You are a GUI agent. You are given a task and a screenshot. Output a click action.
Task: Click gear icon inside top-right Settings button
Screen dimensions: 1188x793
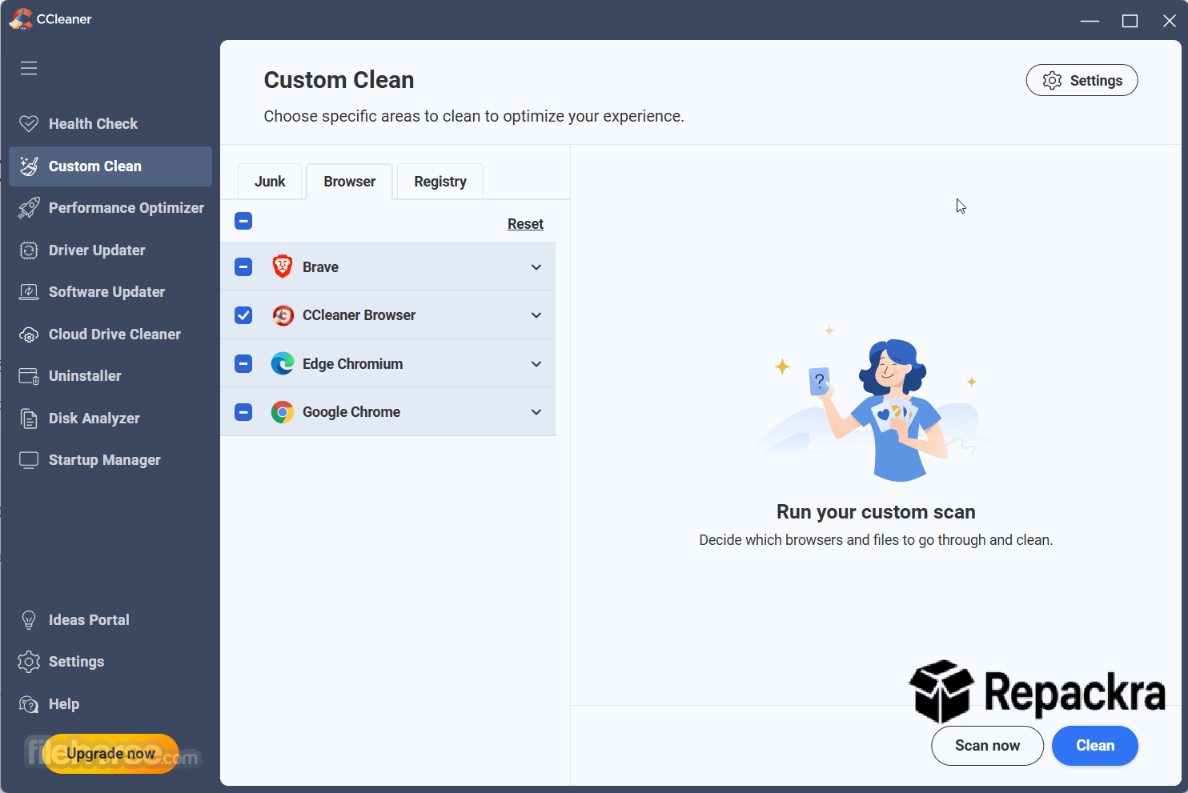[1052, 81]
